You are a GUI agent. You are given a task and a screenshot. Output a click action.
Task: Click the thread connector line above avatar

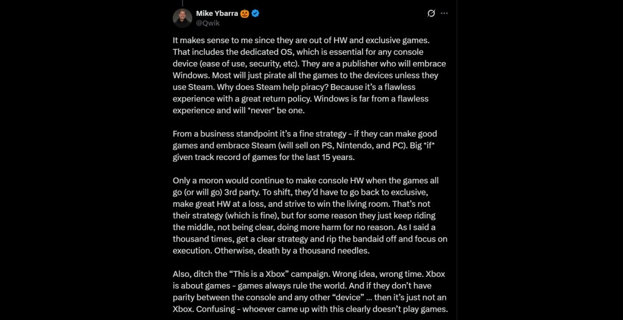click(183, 2)
